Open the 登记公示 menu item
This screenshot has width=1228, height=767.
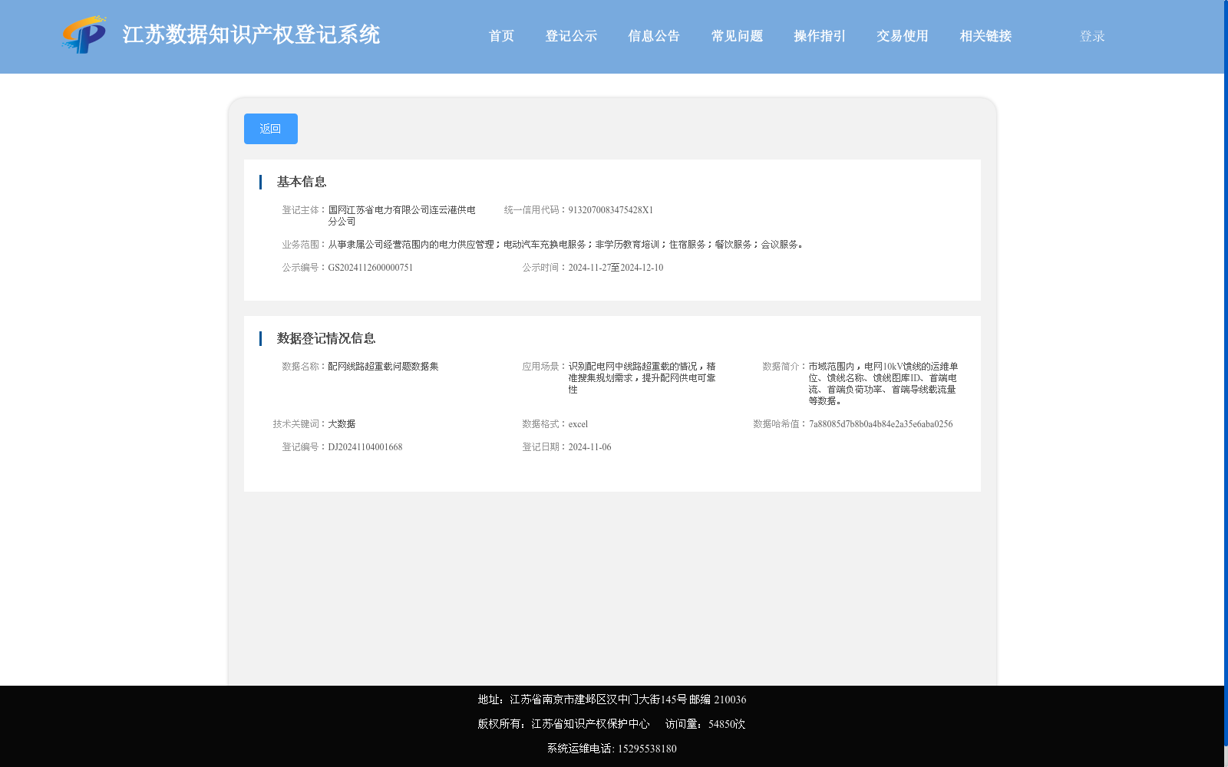tap(571, 36)
